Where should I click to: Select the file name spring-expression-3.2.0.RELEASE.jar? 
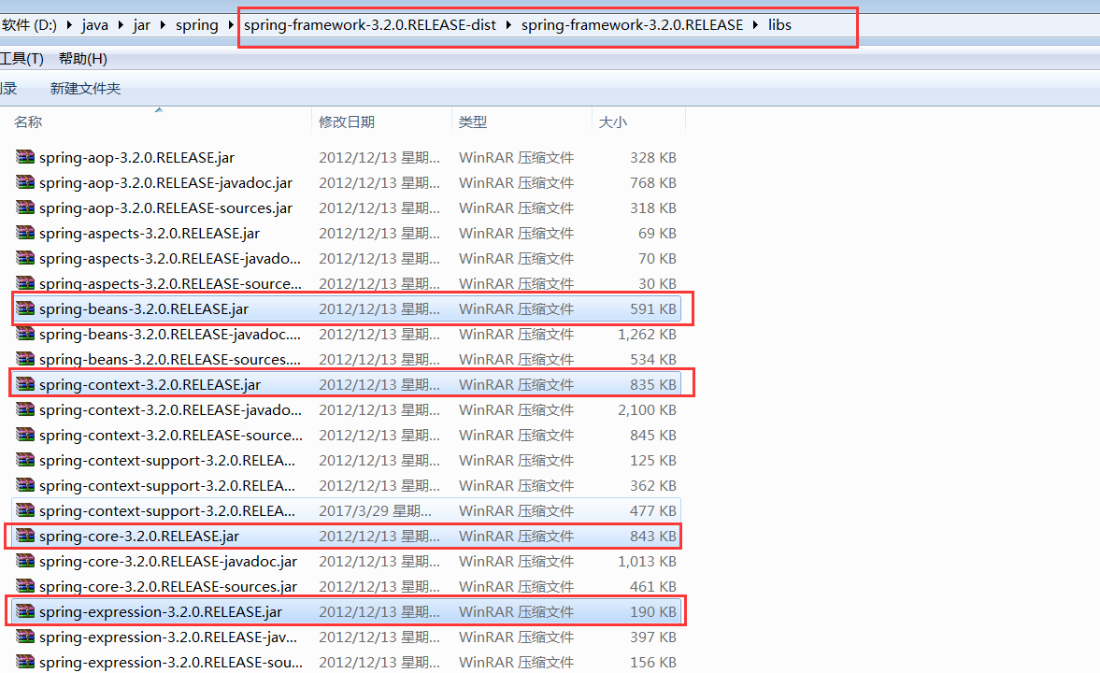point(161,612)
